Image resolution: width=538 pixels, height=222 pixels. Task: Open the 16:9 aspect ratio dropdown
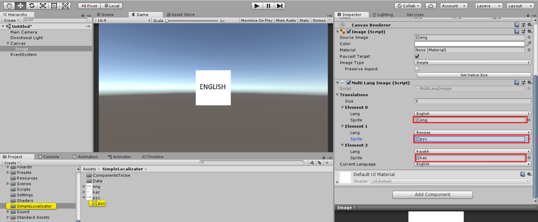point(123,20)
